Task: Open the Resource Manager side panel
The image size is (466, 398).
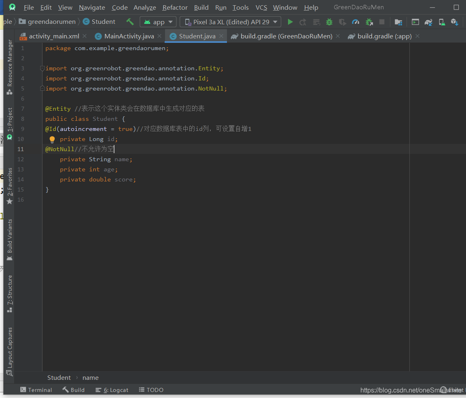Action: click(x=10, y=67)
